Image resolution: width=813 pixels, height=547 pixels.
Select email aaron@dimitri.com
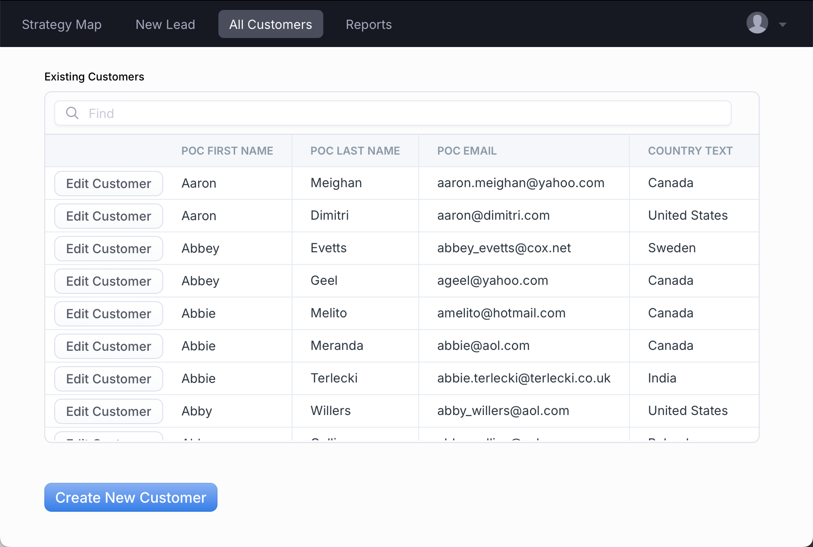click(493, 216)
